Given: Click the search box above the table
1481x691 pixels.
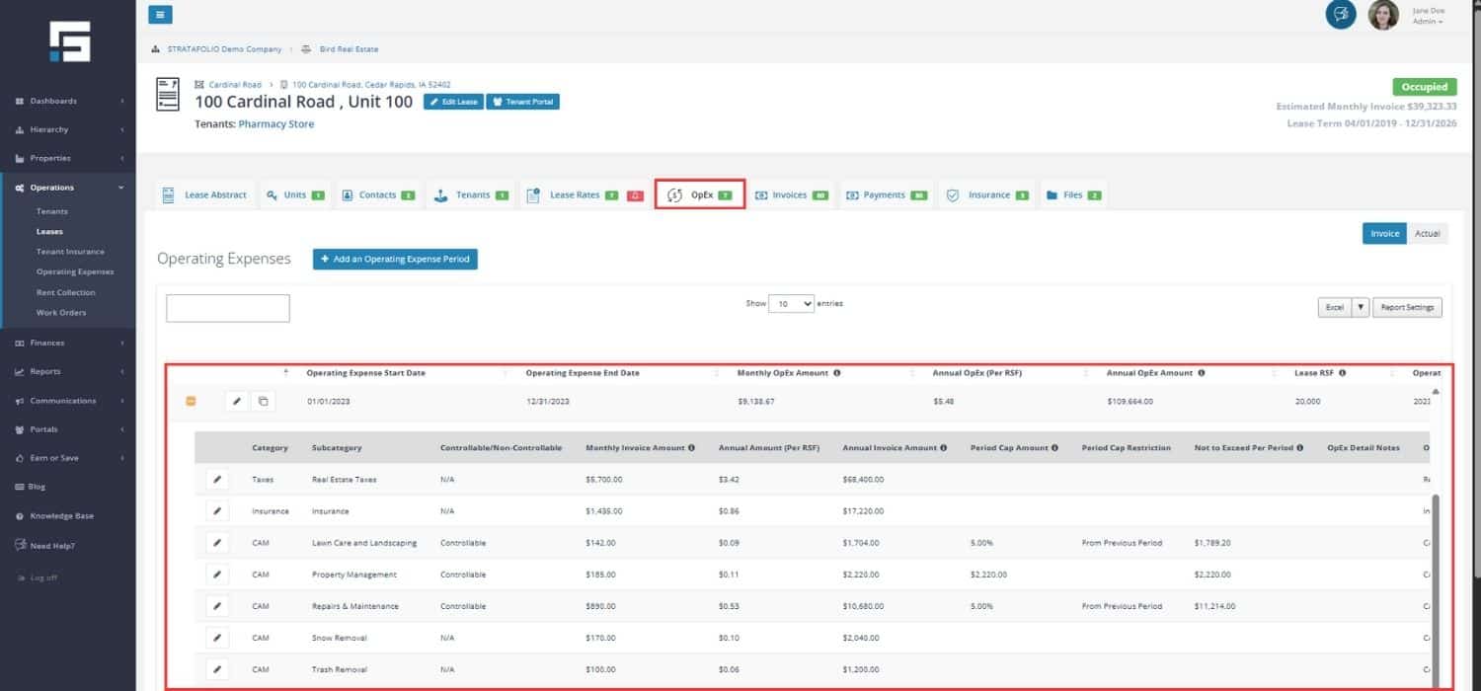Looking at the screenshot, I should click(x=228, y=308).
